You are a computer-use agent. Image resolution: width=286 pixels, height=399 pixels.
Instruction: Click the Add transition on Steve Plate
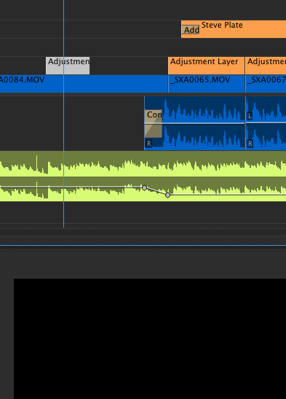tap(191, 30)
